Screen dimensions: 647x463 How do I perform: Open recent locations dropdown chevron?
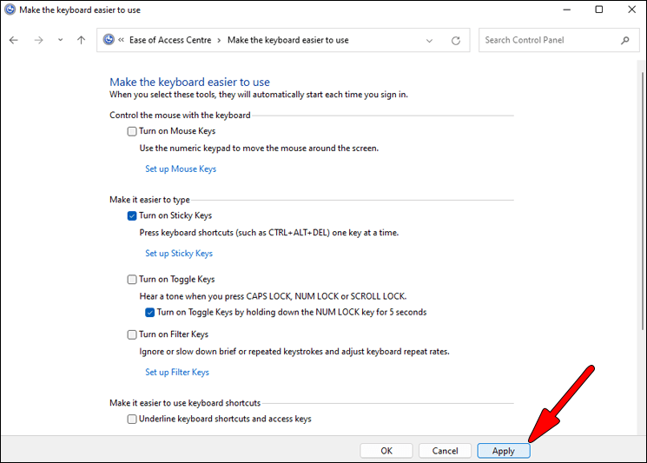pyautogui.click(x=60, y=40)
